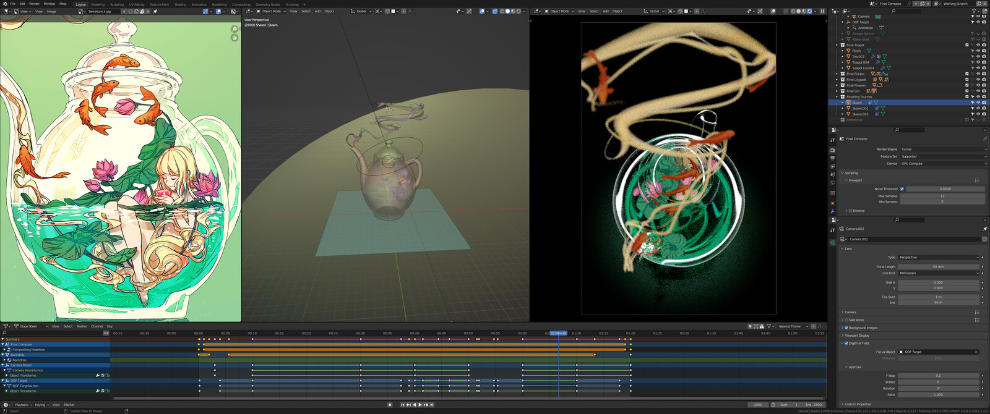Click the Blender logo menu

click(x=5, y=4)
